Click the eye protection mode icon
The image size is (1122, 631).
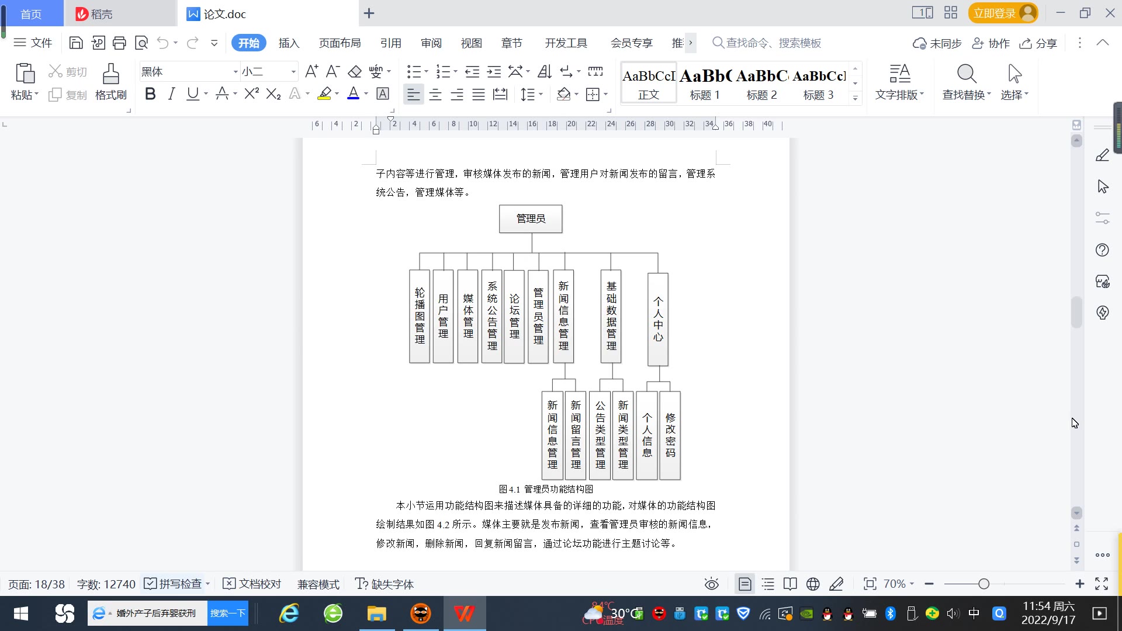coord(711,584)
